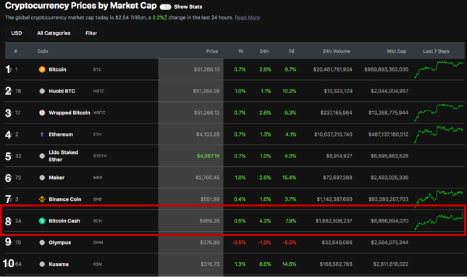Open the USD currency selector
Viewport: 467px width, 278px height.
(x=17, y=33)
